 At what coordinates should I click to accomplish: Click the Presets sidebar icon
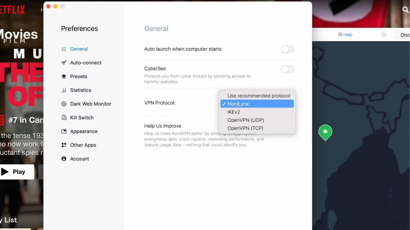(x=63, y=76)
